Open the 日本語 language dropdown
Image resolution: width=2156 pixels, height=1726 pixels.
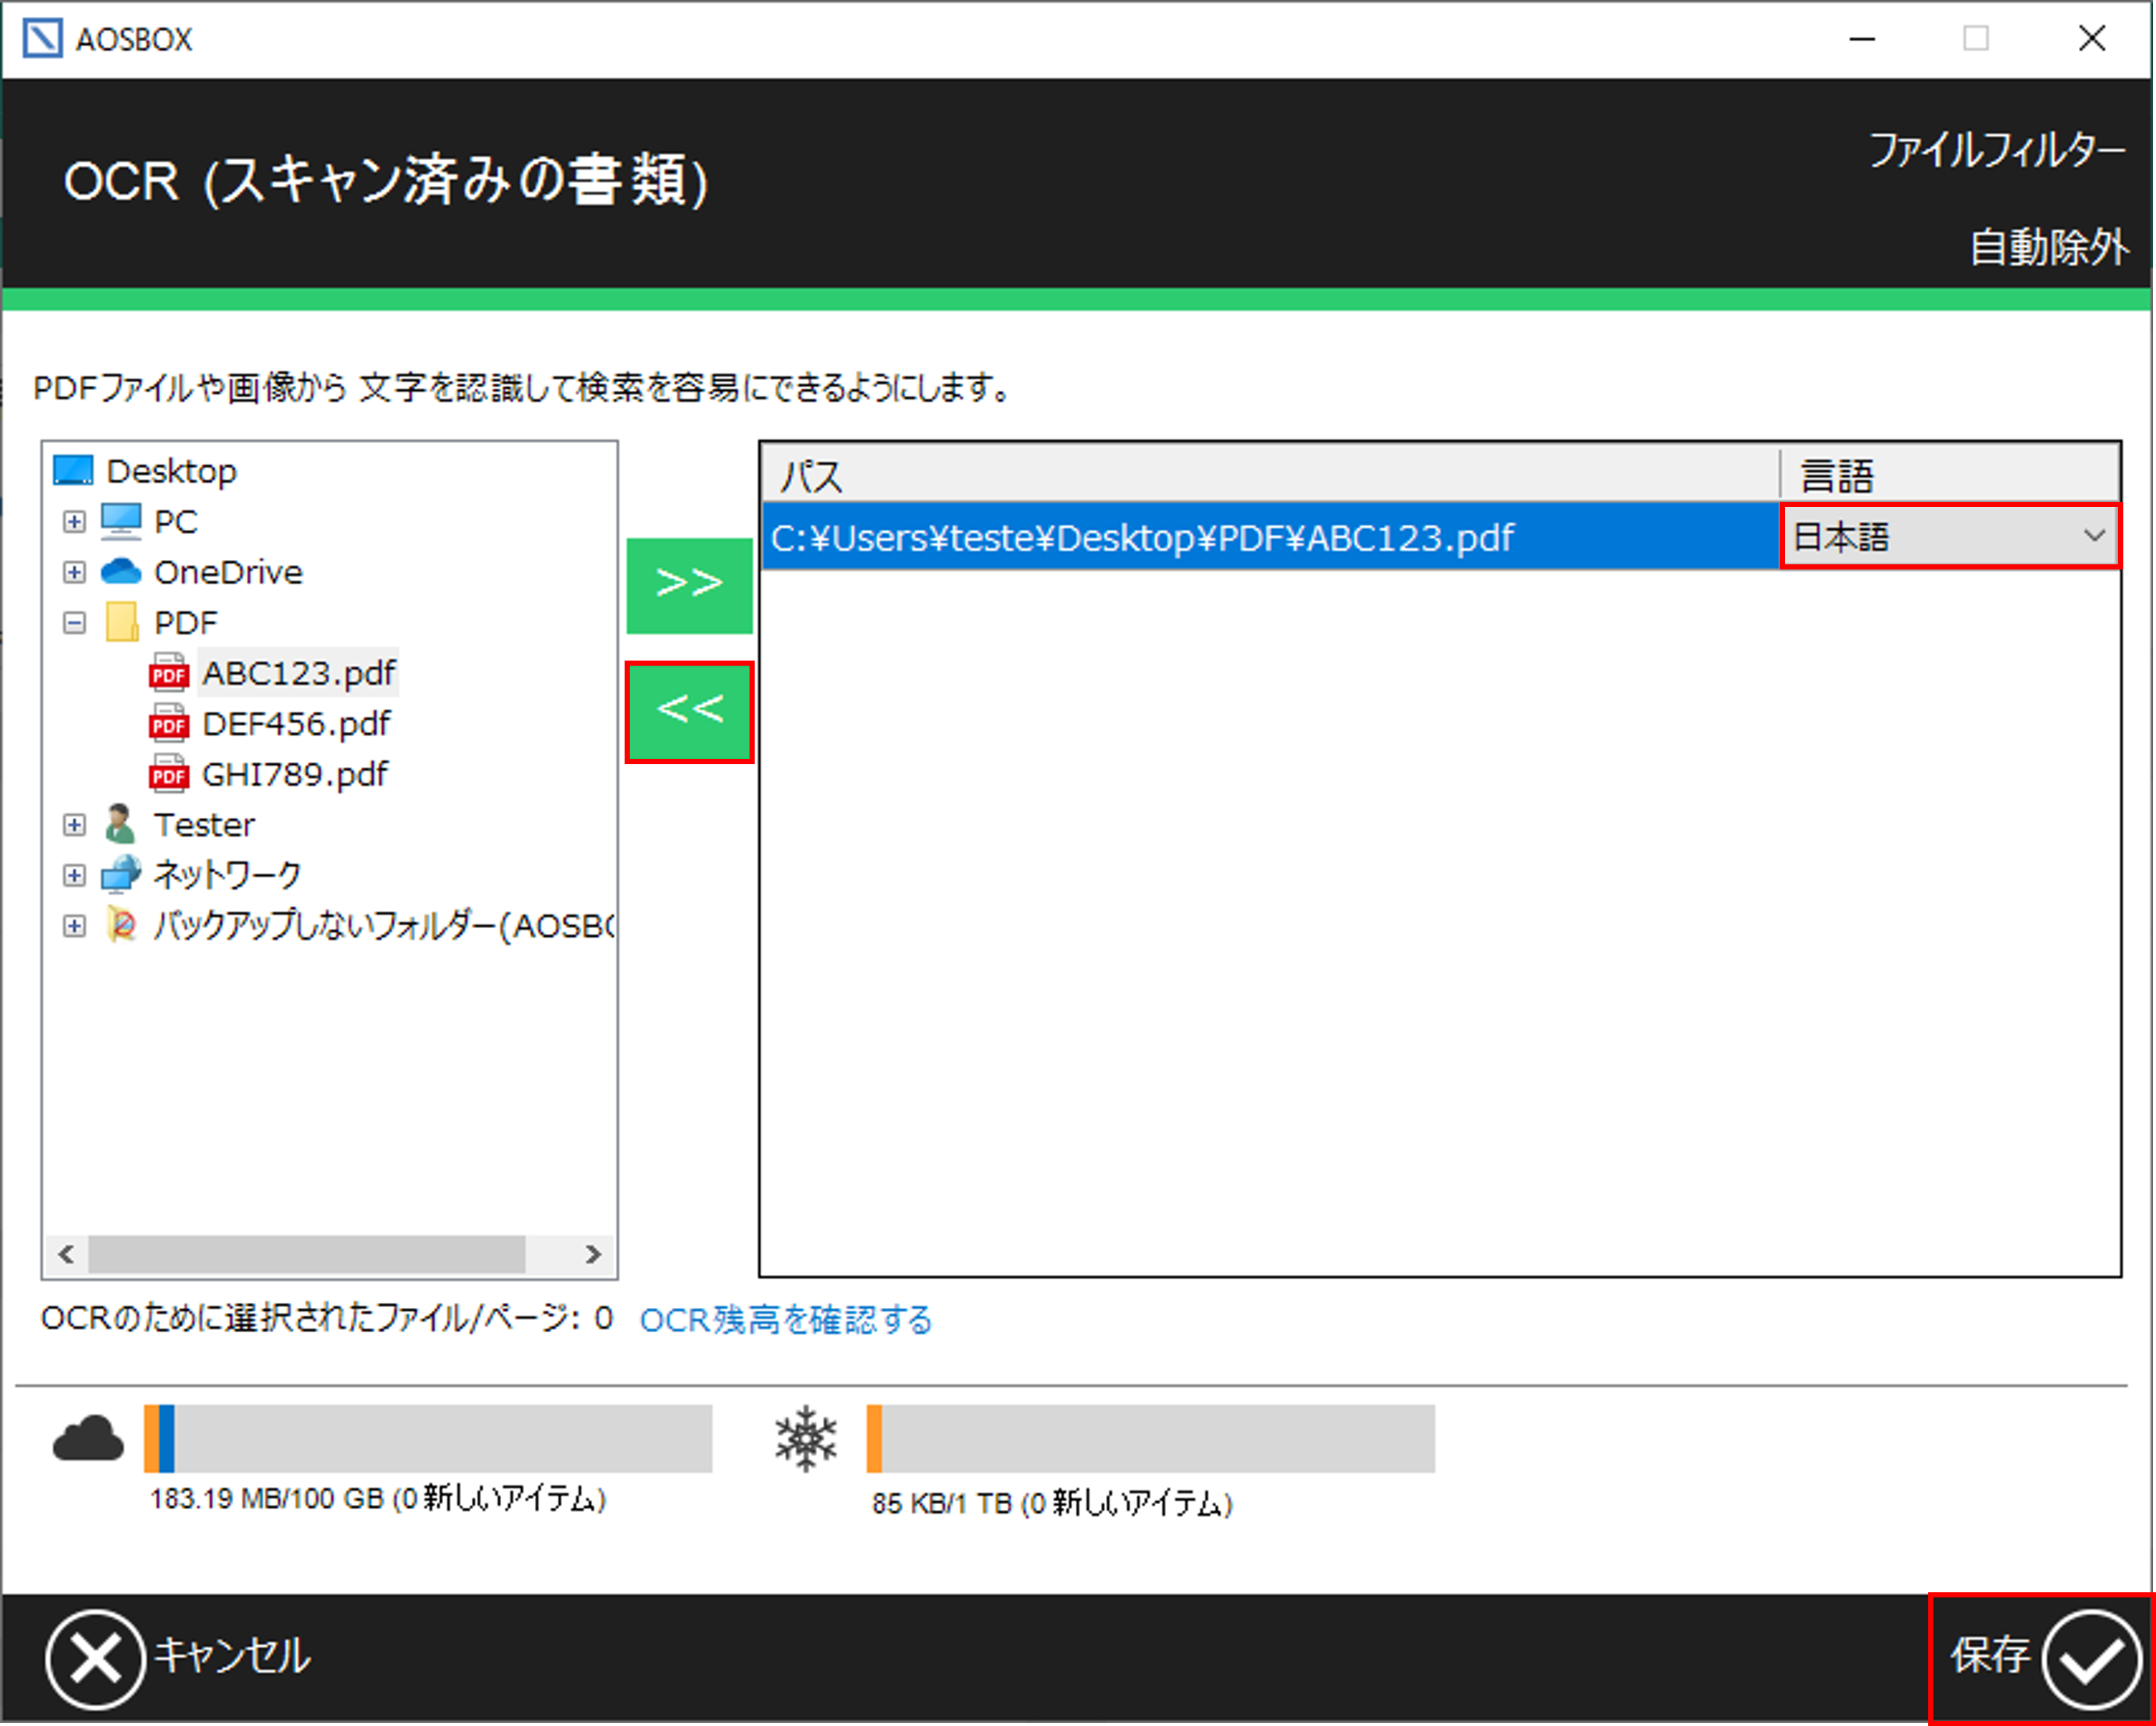[x=1951, y=536]
